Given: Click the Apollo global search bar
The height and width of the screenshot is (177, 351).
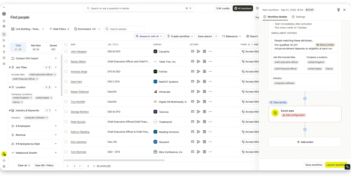Looking at the screenshot, I should (139, 8).
